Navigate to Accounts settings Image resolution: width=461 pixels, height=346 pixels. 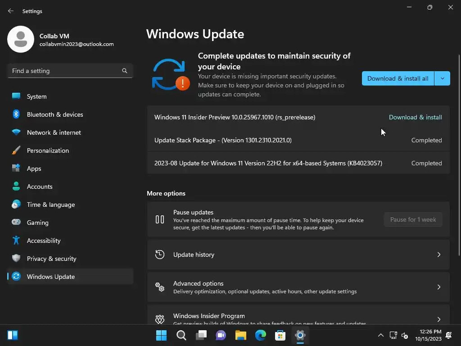[x=70, y=186]
